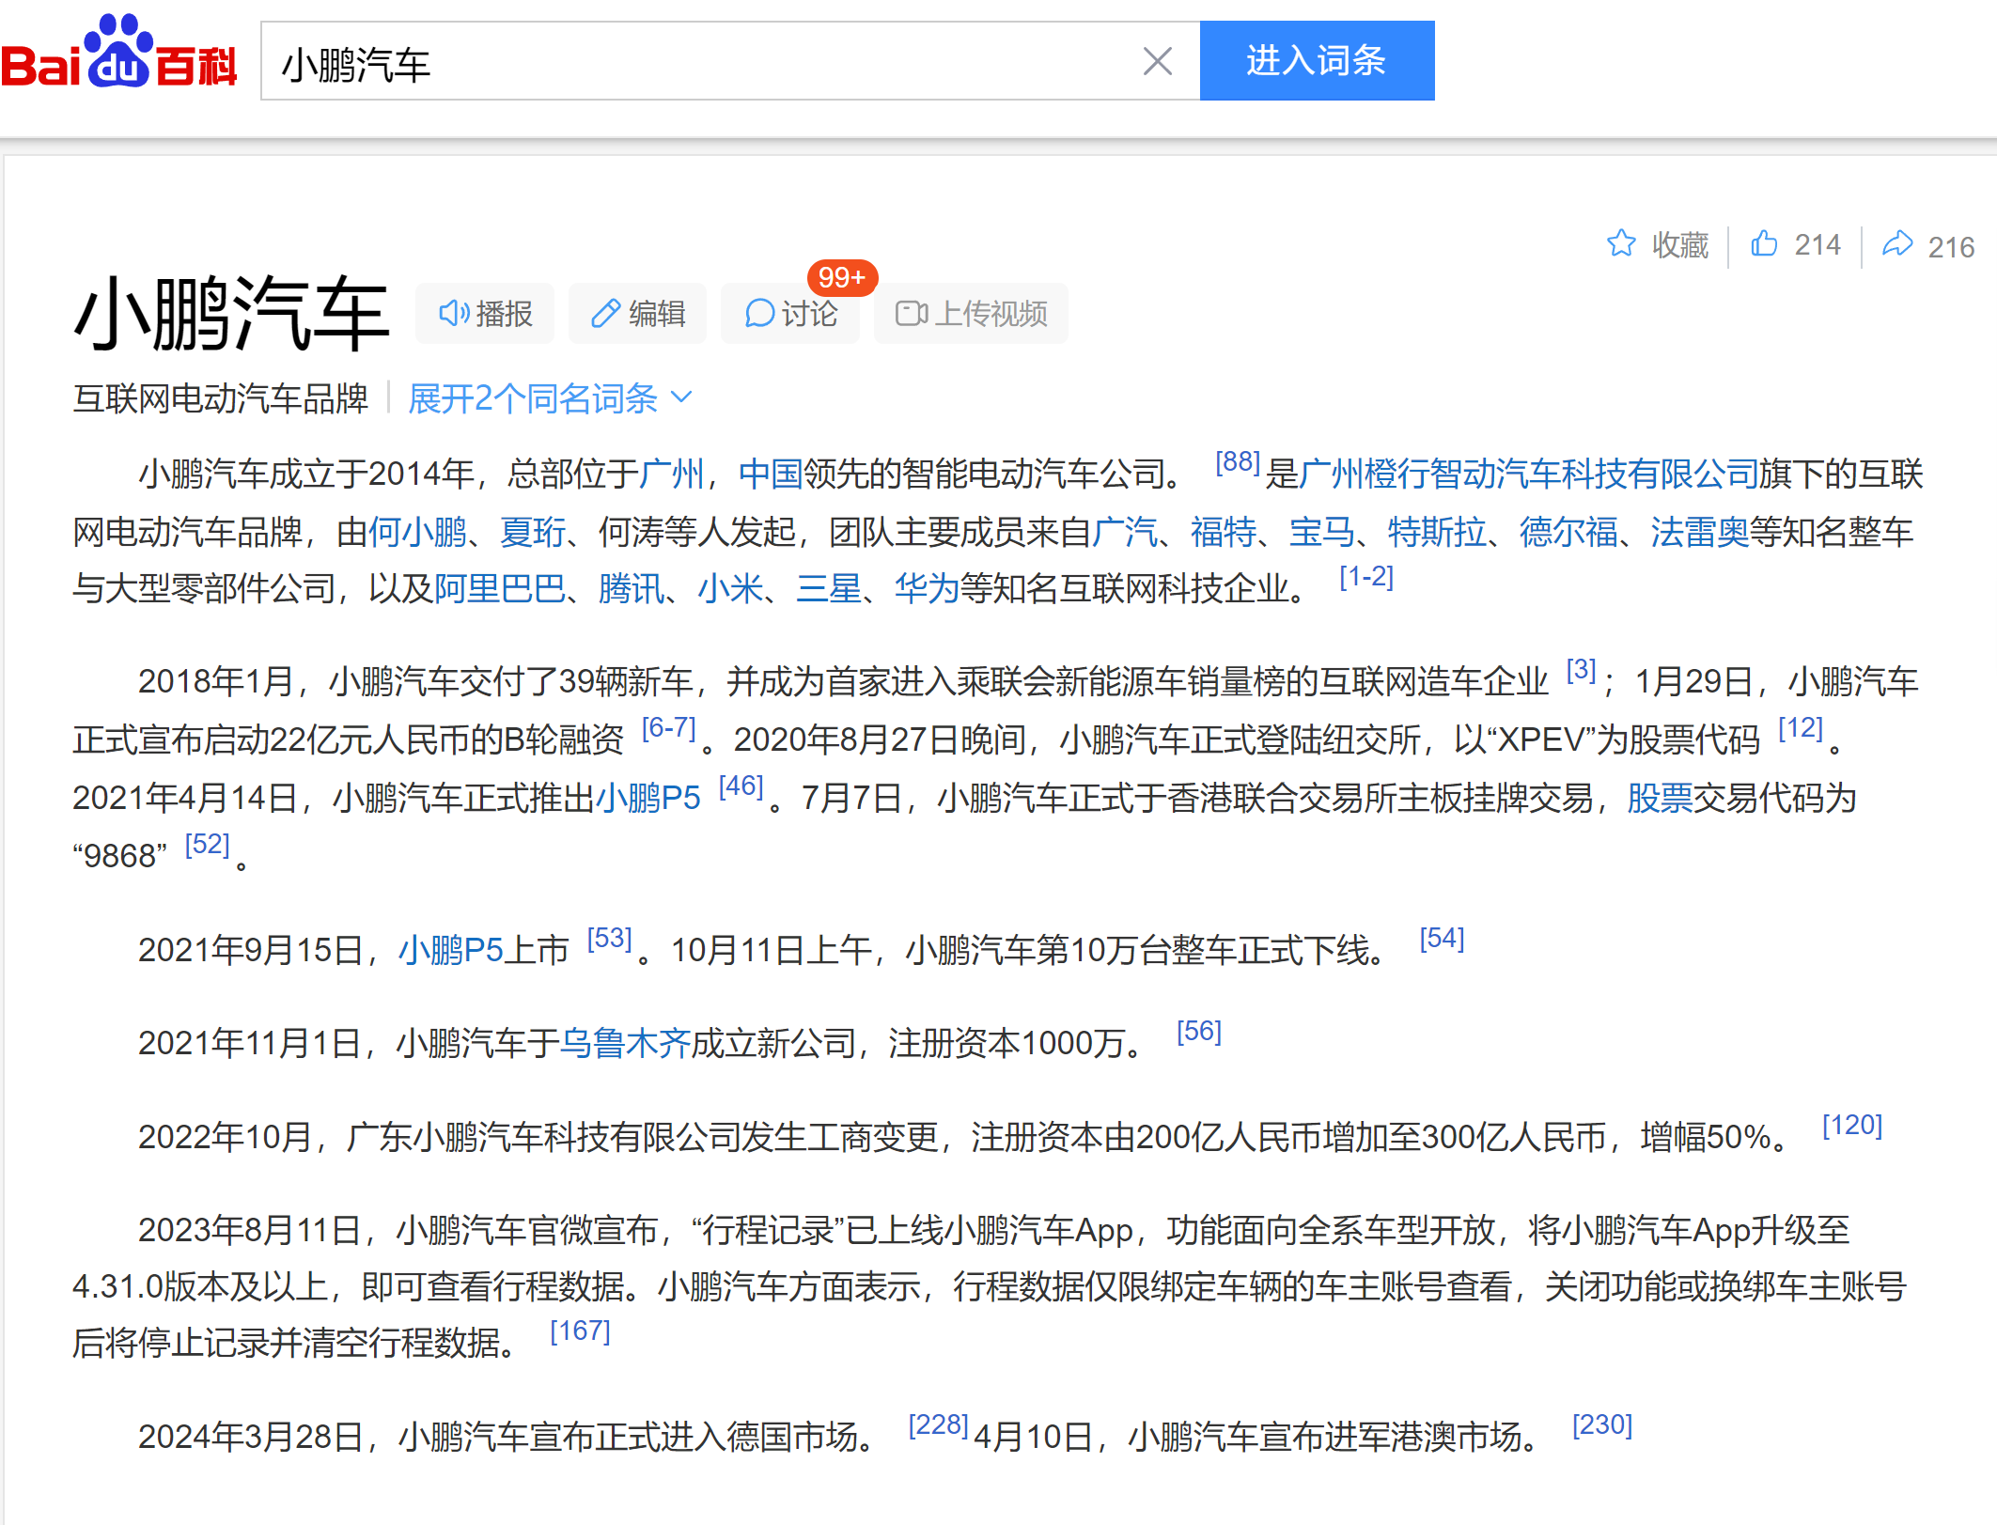Click the 编辑 pencil button
The width and height of the screenshot is (1997, 1525).
pos(637,313)
